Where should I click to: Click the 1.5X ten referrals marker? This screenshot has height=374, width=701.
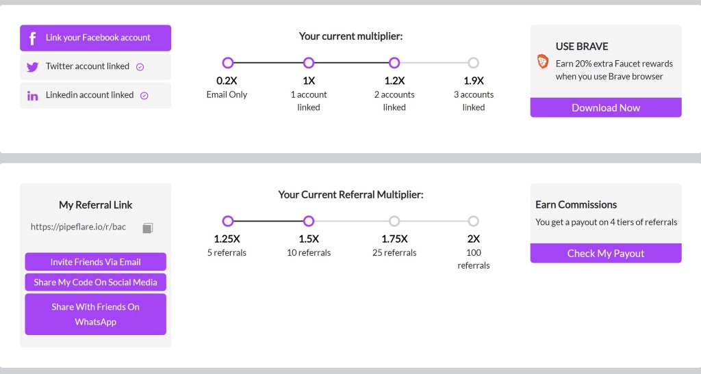309,221
